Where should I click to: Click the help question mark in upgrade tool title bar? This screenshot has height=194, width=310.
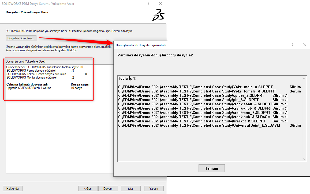148,3
